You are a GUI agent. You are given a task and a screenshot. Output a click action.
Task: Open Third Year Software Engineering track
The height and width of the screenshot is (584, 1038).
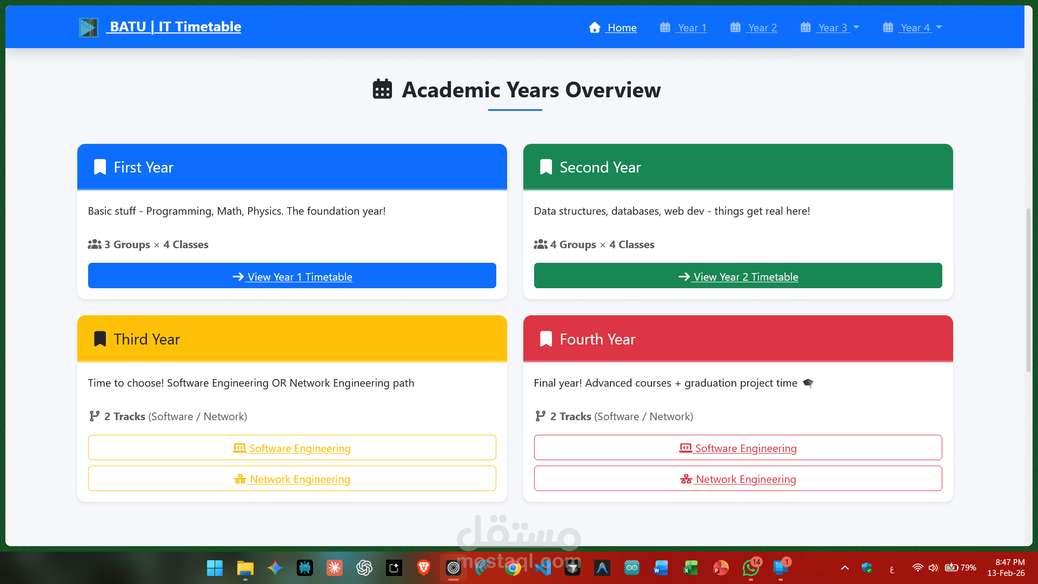[292, 448]
